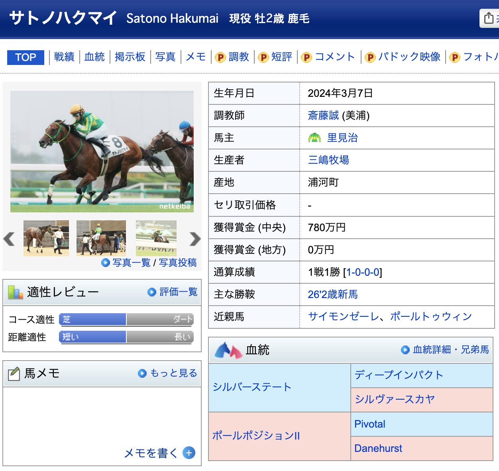Click the blue arrow icon beside 評価一覧
The width and height of the screenshot is (499, 471).
[151, 292]
